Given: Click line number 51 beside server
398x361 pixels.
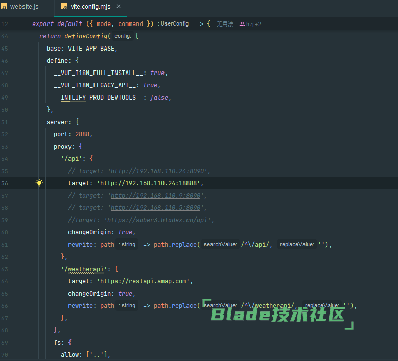Looking at the screenshot, I should point(5,122).
